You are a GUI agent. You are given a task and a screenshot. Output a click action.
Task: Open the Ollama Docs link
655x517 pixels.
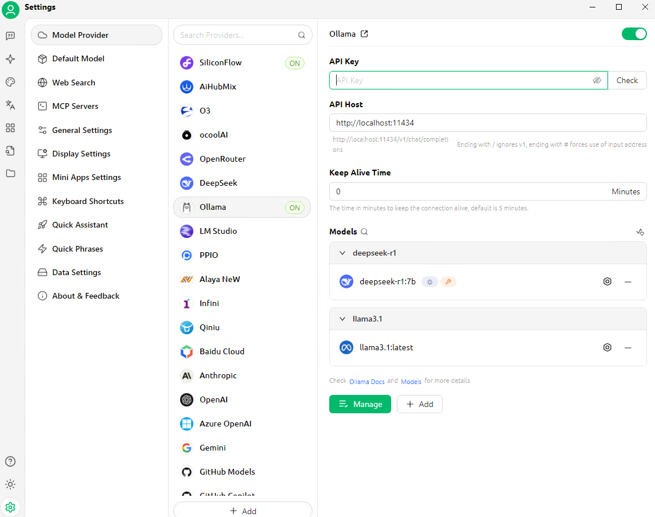[x=367, y=382]
